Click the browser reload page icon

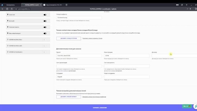12,9
